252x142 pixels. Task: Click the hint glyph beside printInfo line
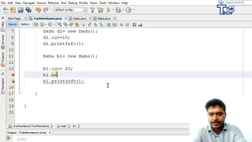[13, 81]
